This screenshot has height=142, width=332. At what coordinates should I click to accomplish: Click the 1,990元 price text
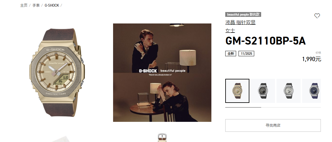[311, 59]
